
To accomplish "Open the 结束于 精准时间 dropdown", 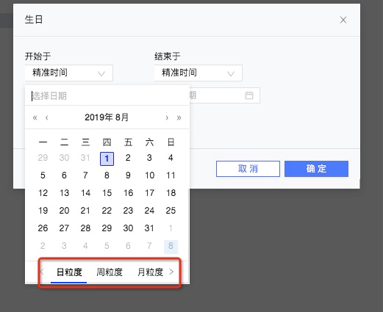I will [198, 73].
